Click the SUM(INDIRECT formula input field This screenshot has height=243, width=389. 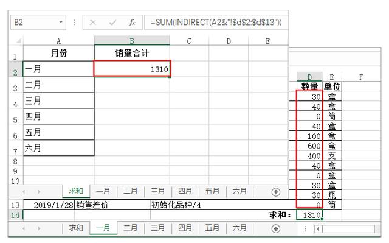tap(216, 23)
